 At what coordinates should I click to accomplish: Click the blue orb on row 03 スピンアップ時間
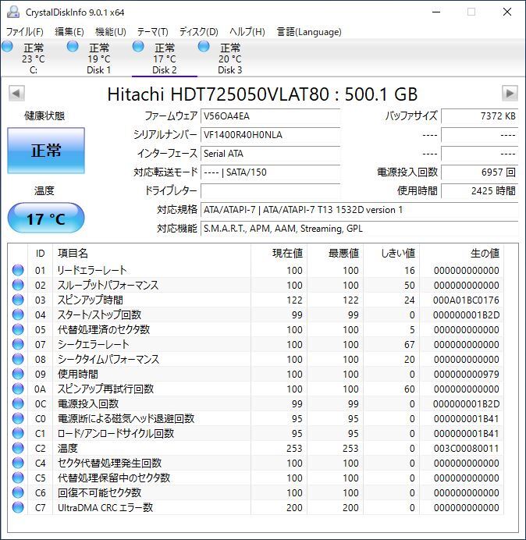point(18,300)
